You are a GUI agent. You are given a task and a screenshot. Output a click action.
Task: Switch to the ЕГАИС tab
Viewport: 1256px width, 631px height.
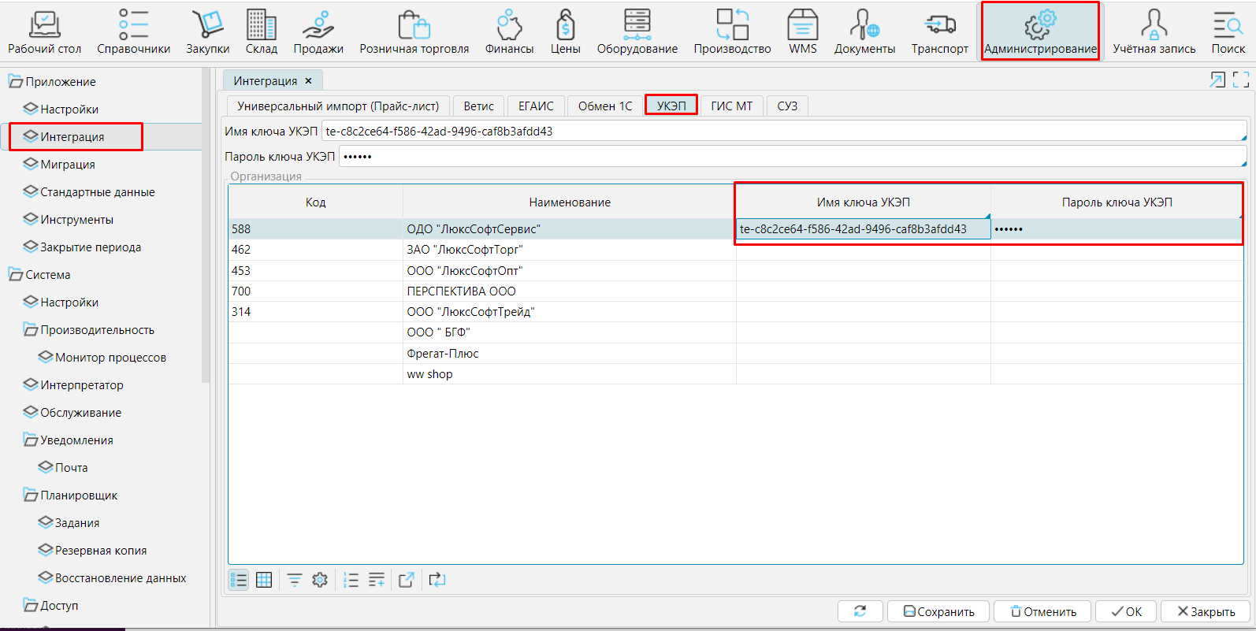(x=536, y=106)
